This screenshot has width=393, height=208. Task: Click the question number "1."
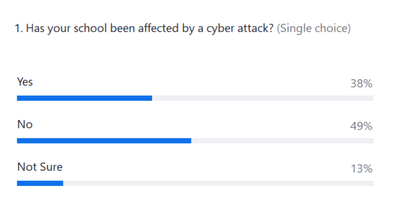tap(18, 29)
